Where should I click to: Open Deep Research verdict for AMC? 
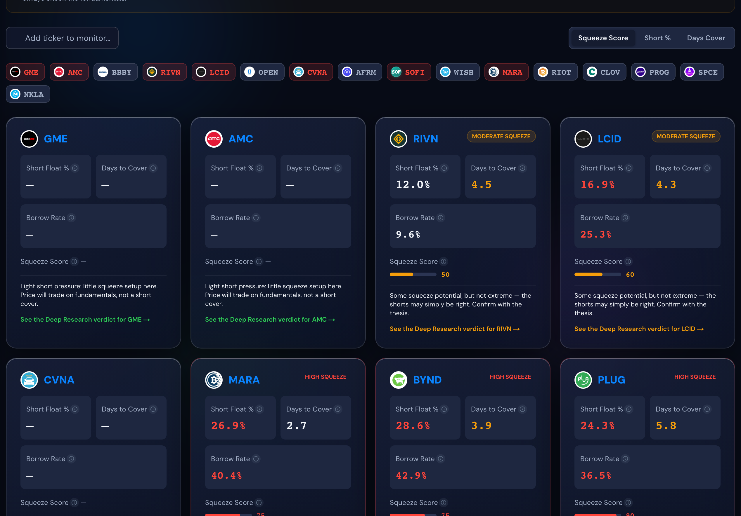(x=270, y=320)
